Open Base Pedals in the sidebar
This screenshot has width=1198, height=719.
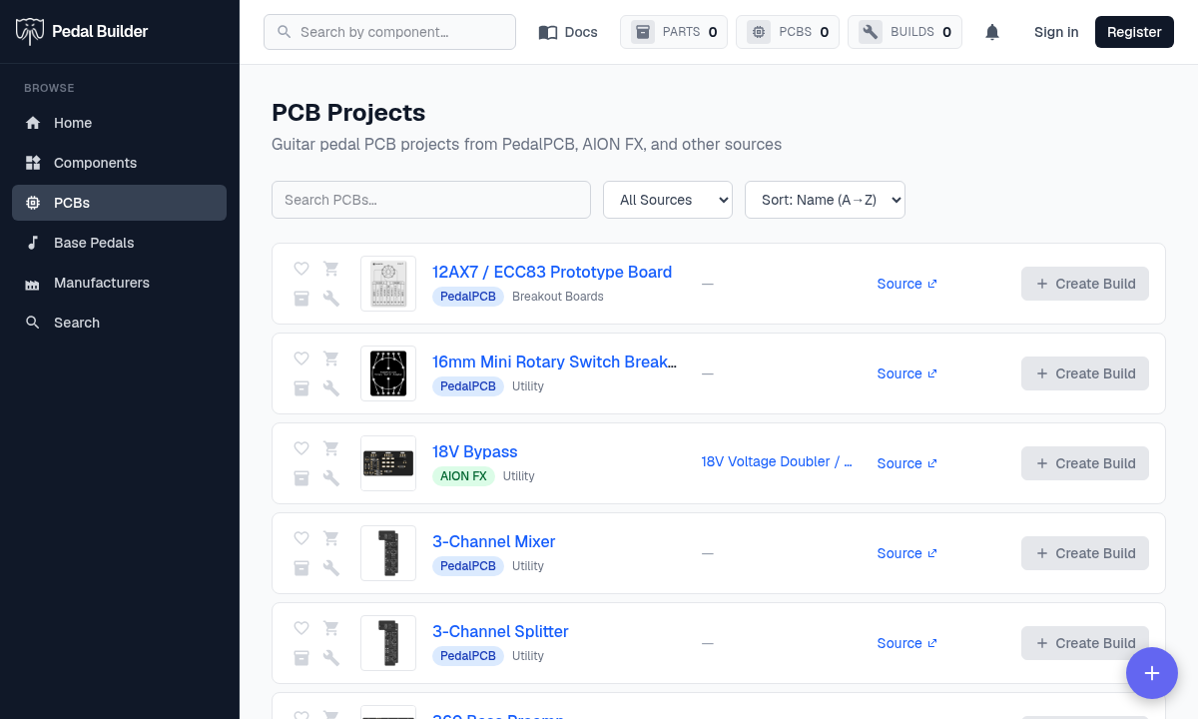[119, 243]
